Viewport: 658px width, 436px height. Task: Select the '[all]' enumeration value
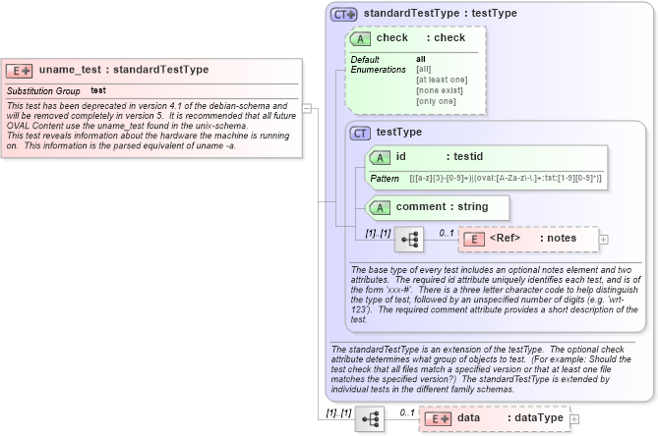423,69
